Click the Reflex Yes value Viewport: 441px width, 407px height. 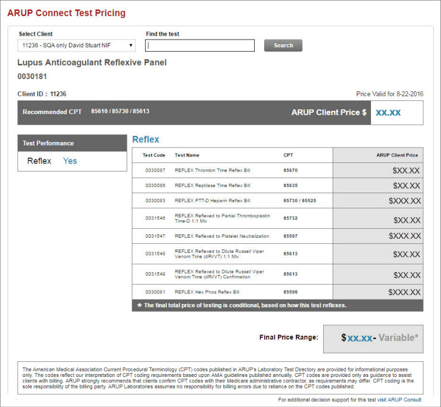pyautogui.click(x=70, y=161)
